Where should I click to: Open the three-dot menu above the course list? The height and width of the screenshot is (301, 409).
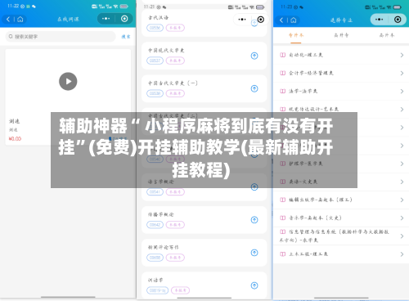point(242,20)
